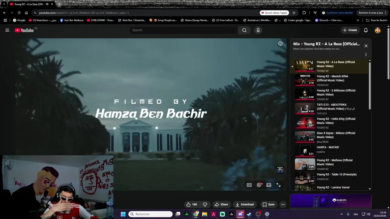Start voice search with the microphone icon
The height and width of the screenshot is (219, 390).
click(x=258, y=30)
